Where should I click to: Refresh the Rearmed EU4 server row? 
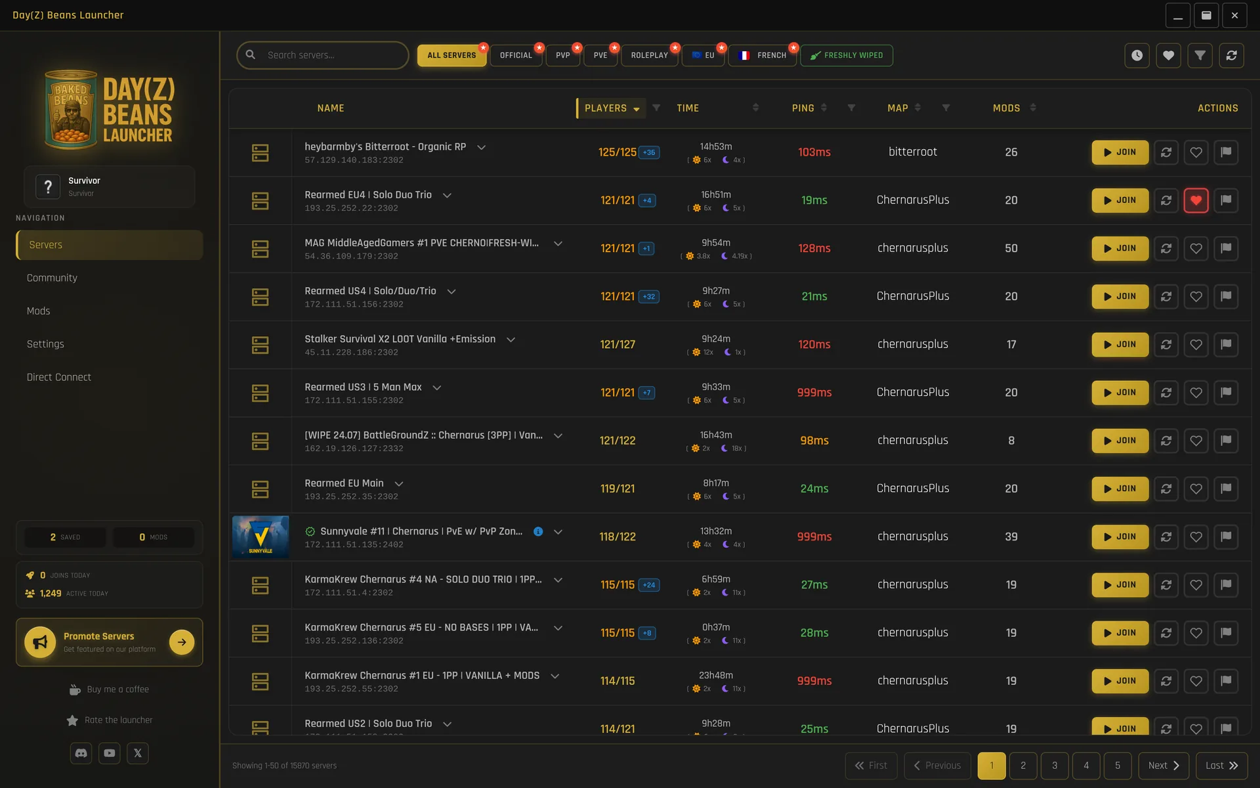1166,200
